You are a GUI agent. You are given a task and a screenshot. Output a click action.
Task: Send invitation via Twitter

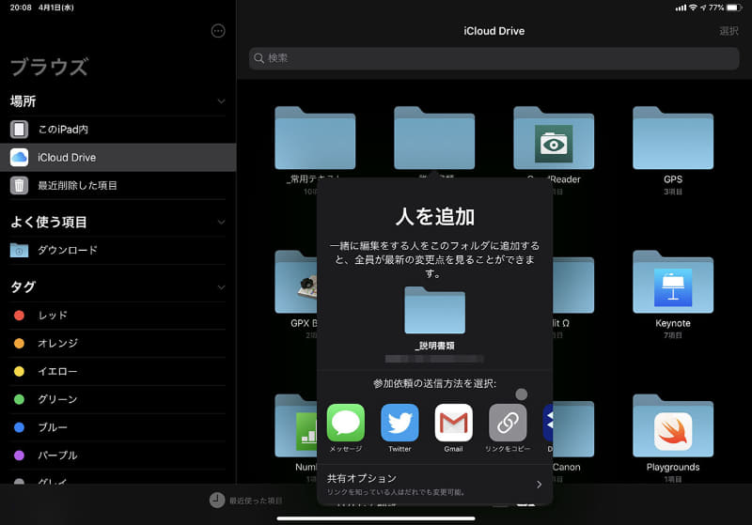(399, 423)
